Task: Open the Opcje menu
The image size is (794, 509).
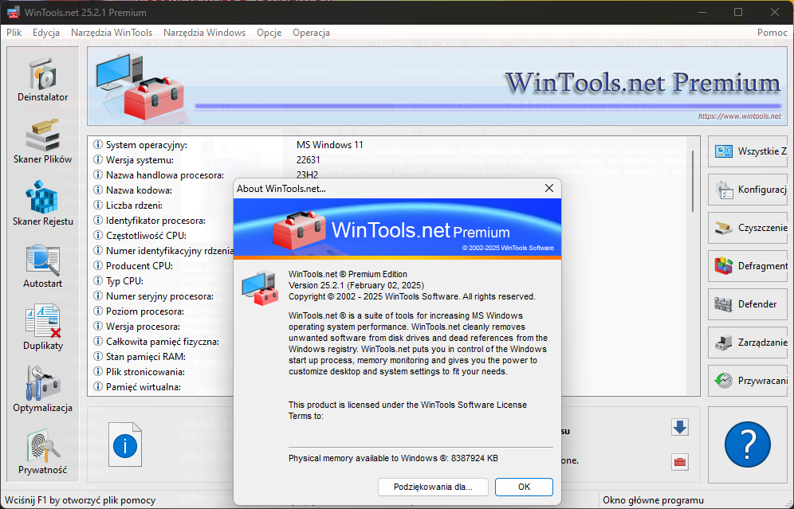Action: [269, 33]
